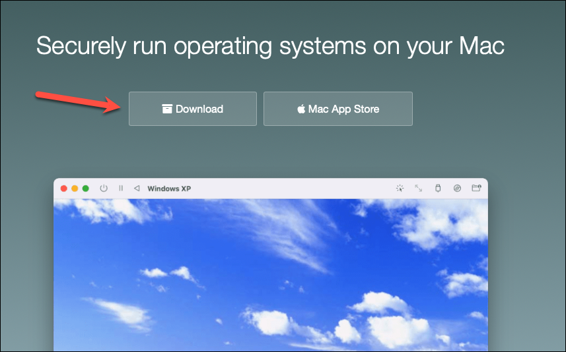The width and height of the screenshot is (566, 352).
Task: Toggle capture mouse cursor icon
Action: (400, 188)
